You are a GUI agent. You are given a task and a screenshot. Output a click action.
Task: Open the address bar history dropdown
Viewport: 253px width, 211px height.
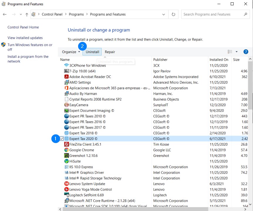(164, 14)
